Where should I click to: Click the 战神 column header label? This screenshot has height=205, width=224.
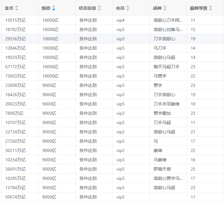[x=157, y=8]
